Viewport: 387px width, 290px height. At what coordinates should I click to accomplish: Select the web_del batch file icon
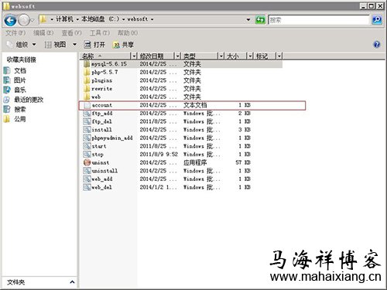point(87,187)
